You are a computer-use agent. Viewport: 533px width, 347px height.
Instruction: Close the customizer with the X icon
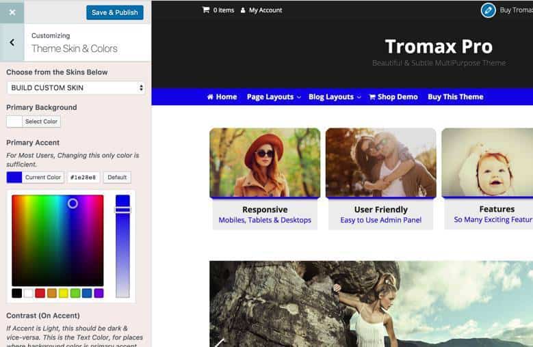12,12
